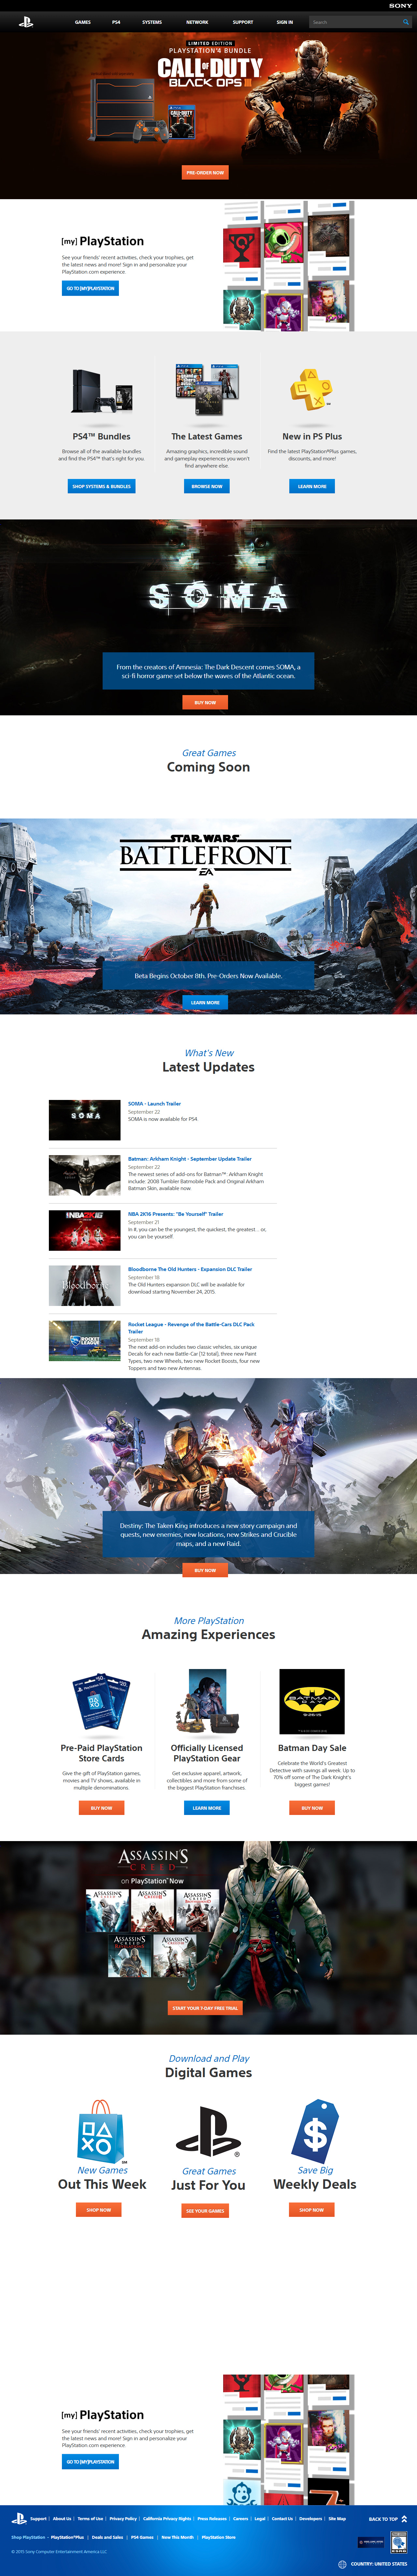Click SEE YOUR GAMES button
Viewport: 417px width, 2576px height.
[205, 2211]
